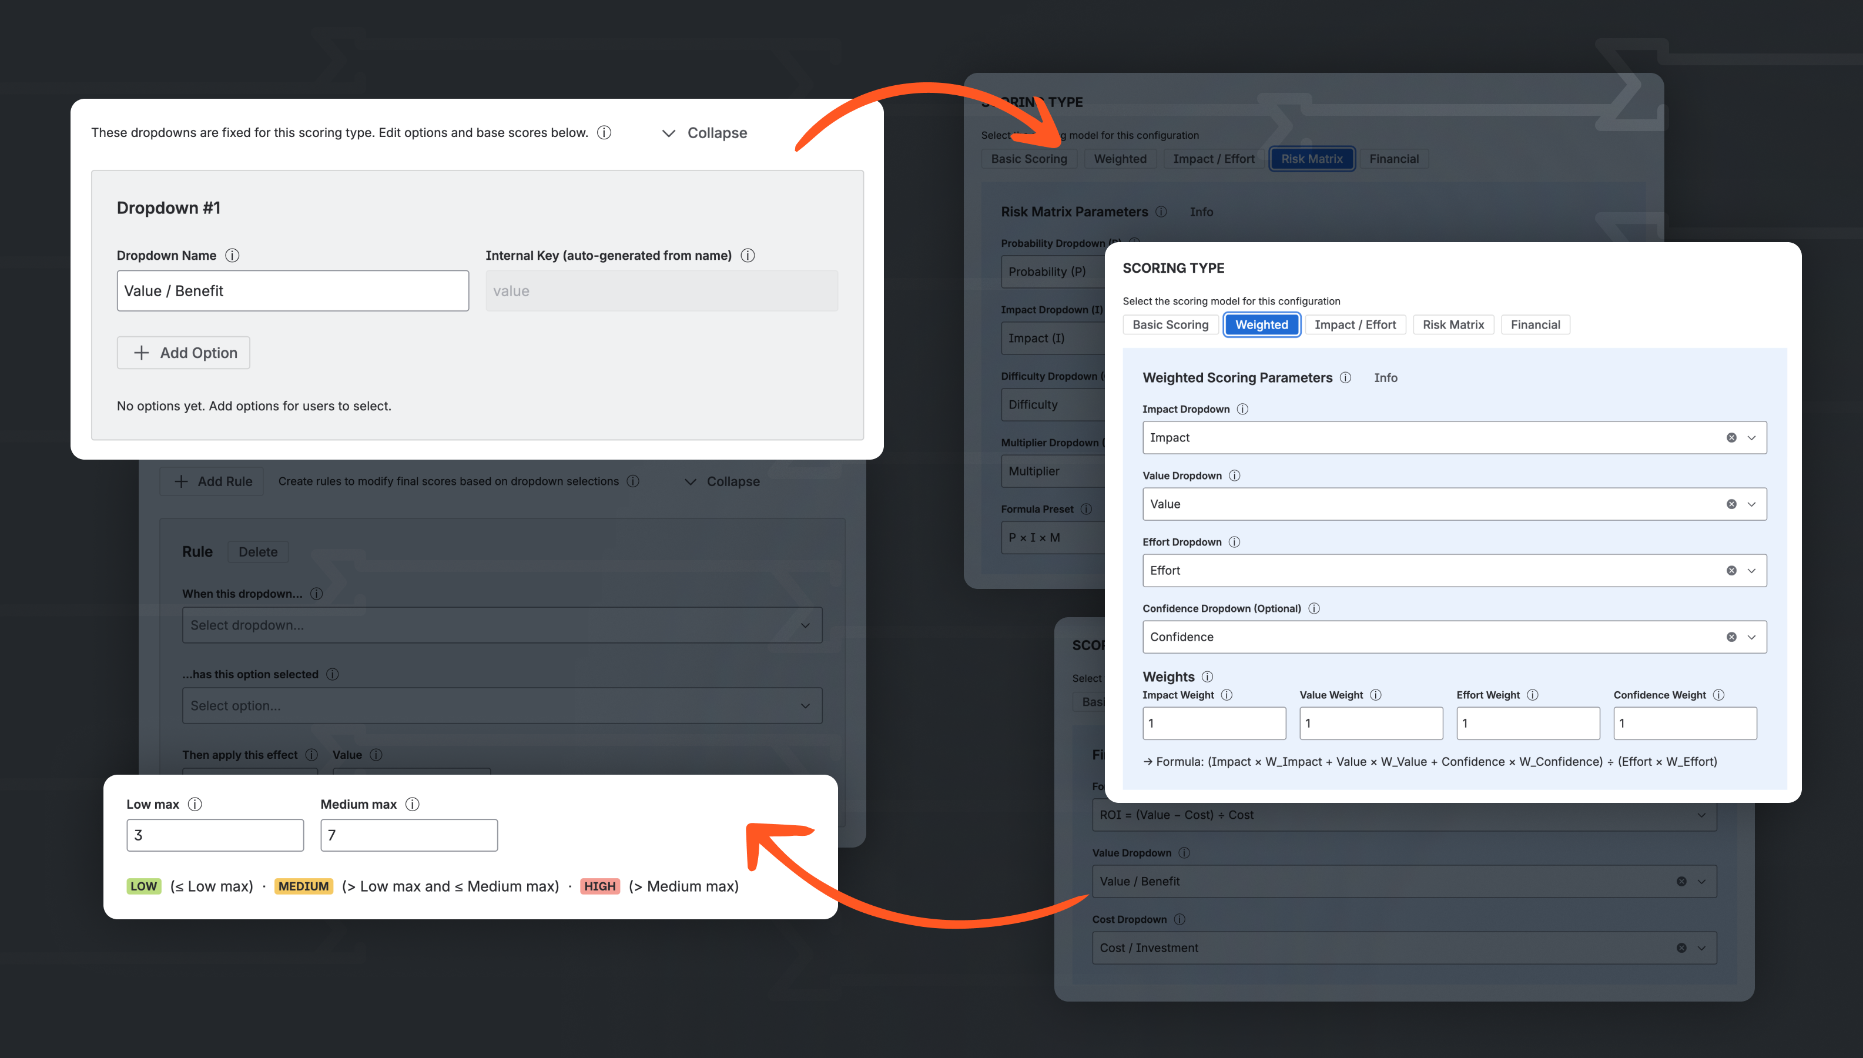
Task: Open the Select option... rule selector
Action: coord(502,705)
